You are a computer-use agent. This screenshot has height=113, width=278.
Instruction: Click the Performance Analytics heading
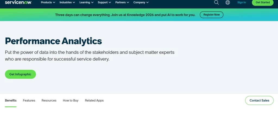pyautogui.click(x=53, y=41)
